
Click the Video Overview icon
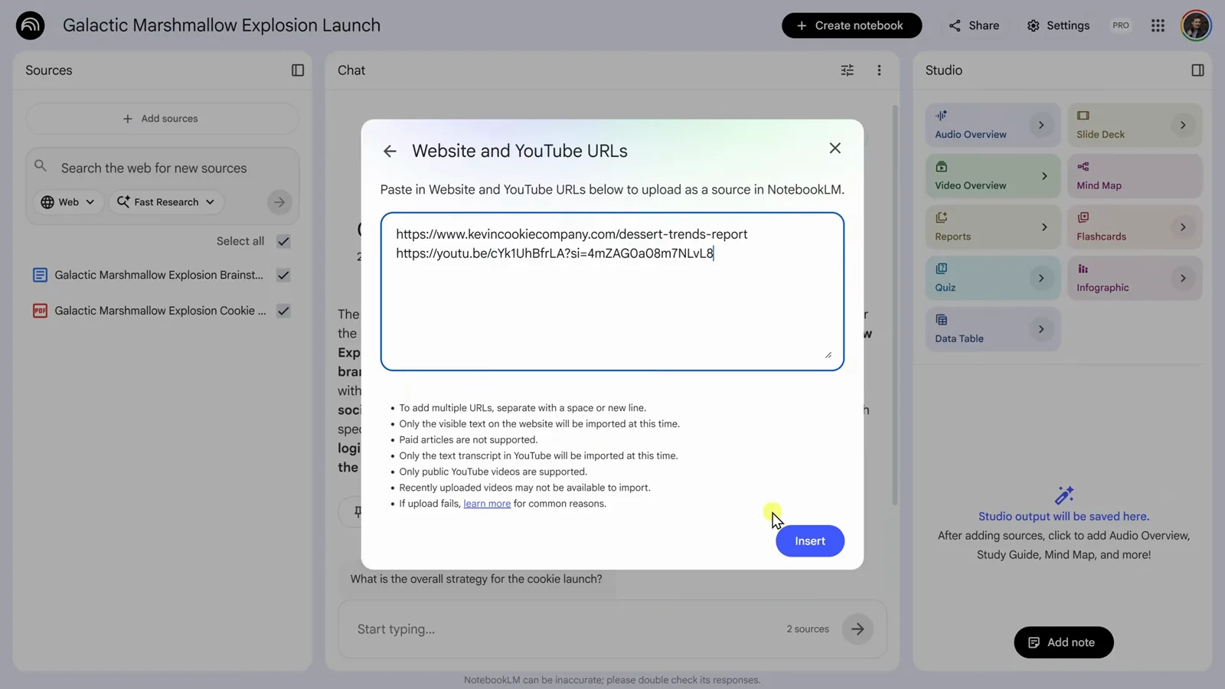pyautogui.click(x=941, y=167)
